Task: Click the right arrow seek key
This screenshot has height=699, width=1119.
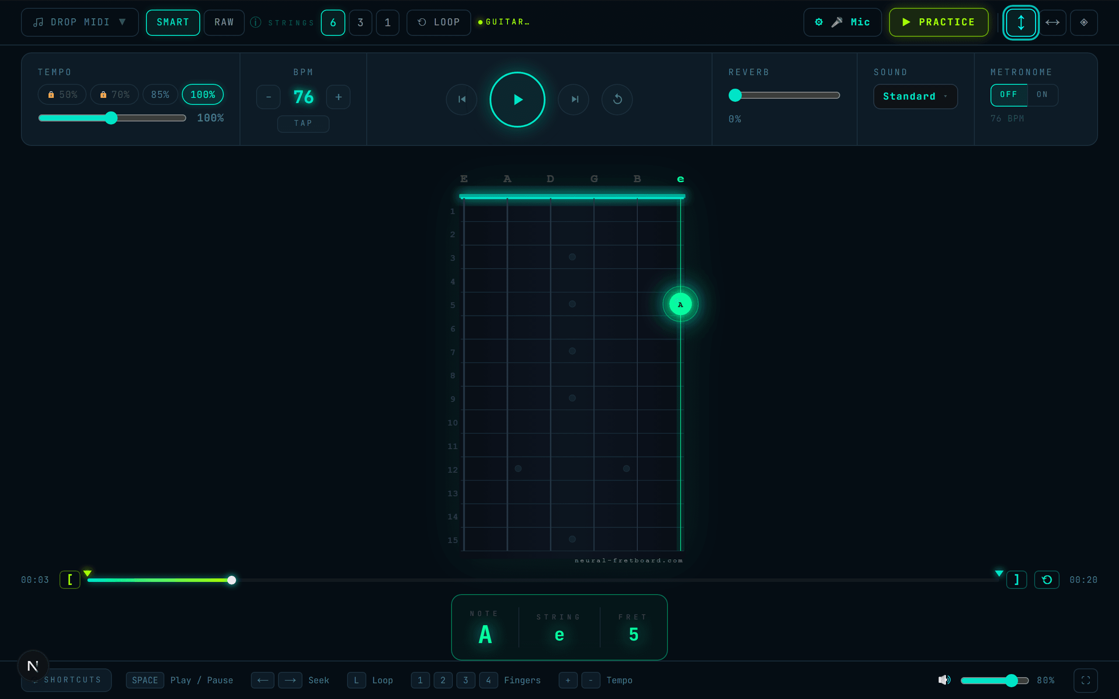Action: point(290,681)
